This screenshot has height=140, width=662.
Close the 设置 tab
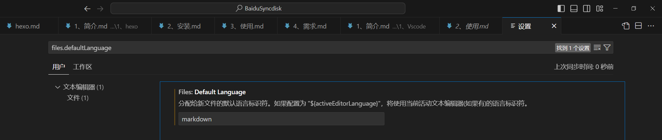pyautogui.click(x=554, y=26)
